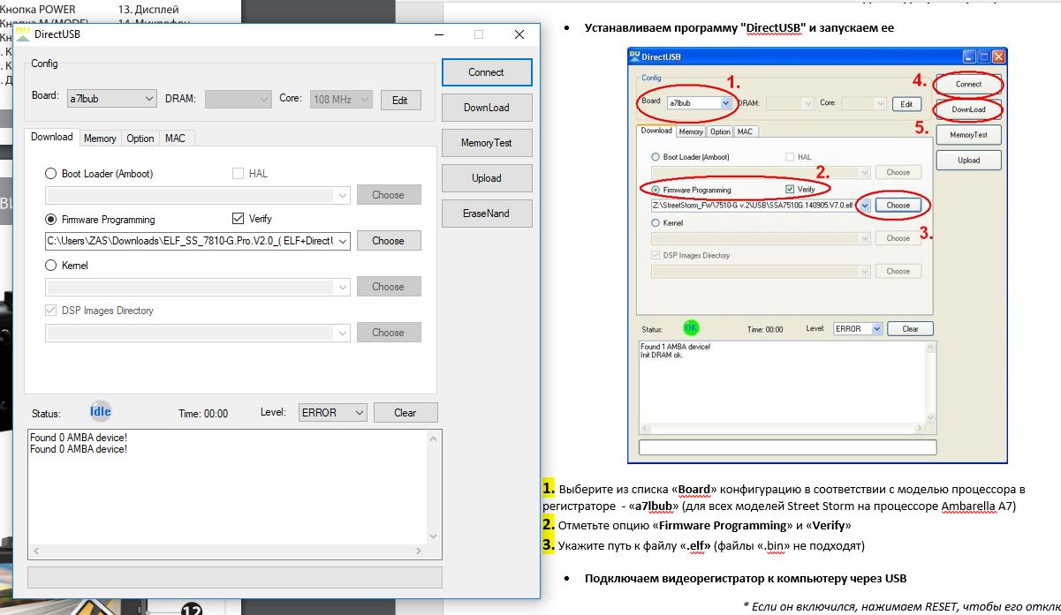Switch to the Memory tab

[100, 139]
